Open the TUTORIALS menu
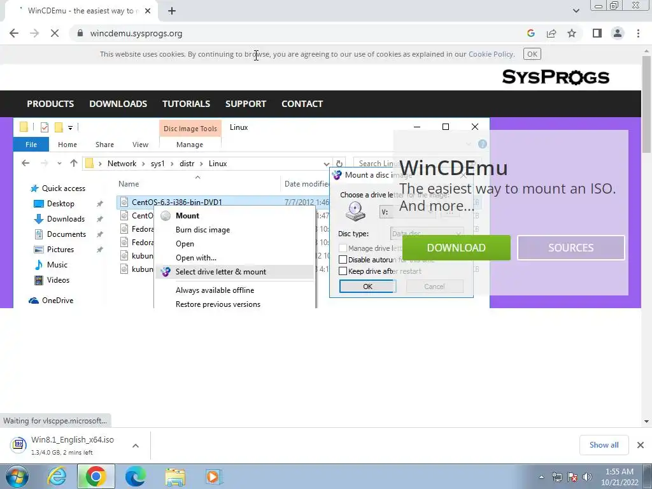 coord(186,104)
